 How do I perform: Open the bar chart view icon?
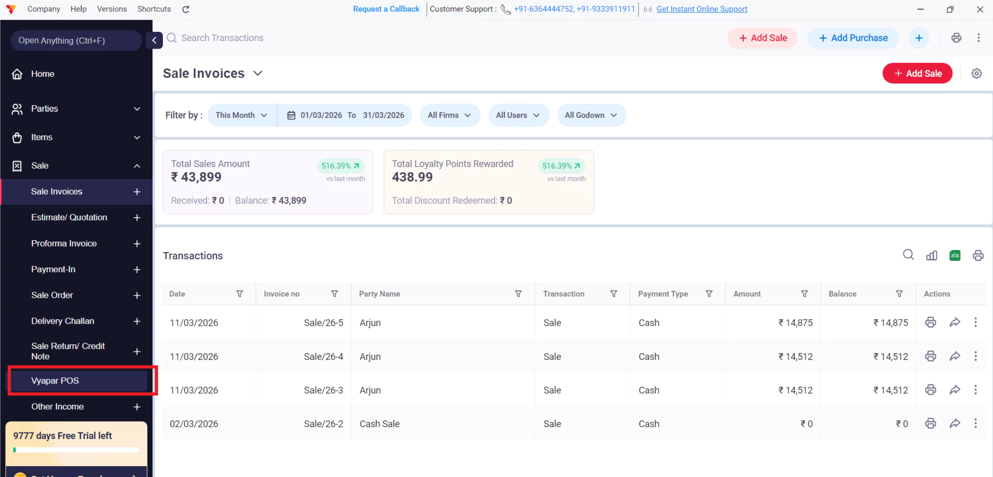point(931,255)
